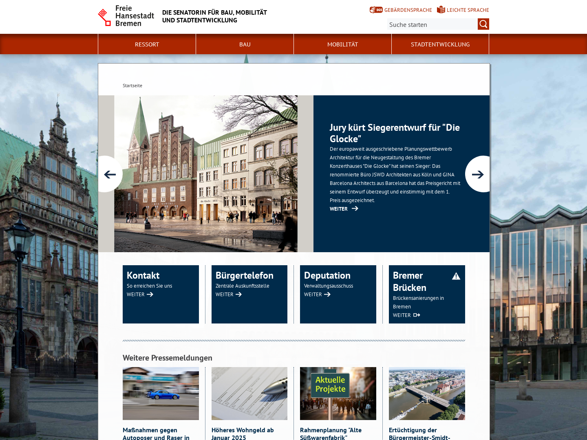Viewport: 587px width, 440px height.
Task: Click WEITER in the Bürgertelefon tile
Action: (x=225, y=295)
